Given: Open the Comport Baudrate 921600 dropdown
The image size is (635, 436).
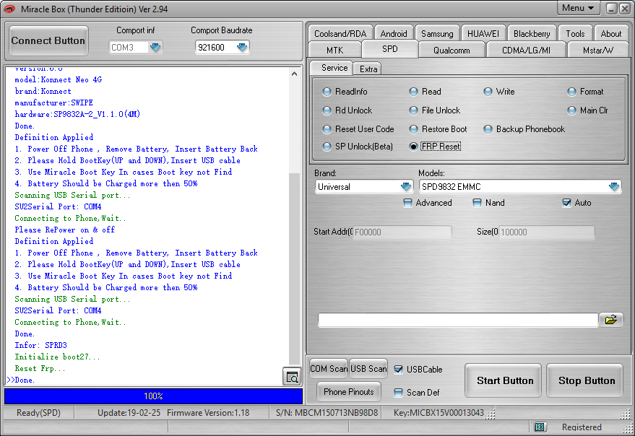Looking at the screenshot, I should click(x=242, y=48).
